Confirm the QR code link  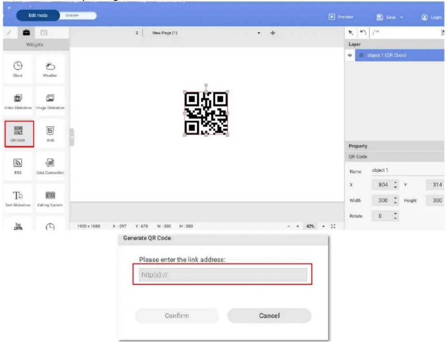click(177, 316)
